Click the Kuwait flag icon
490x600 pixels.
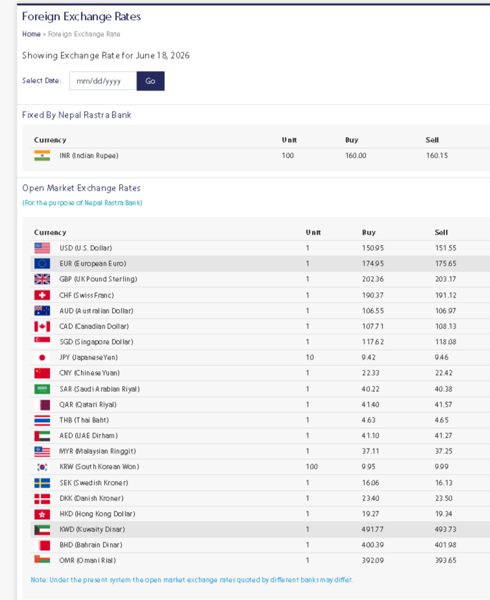tap(42, 530)
